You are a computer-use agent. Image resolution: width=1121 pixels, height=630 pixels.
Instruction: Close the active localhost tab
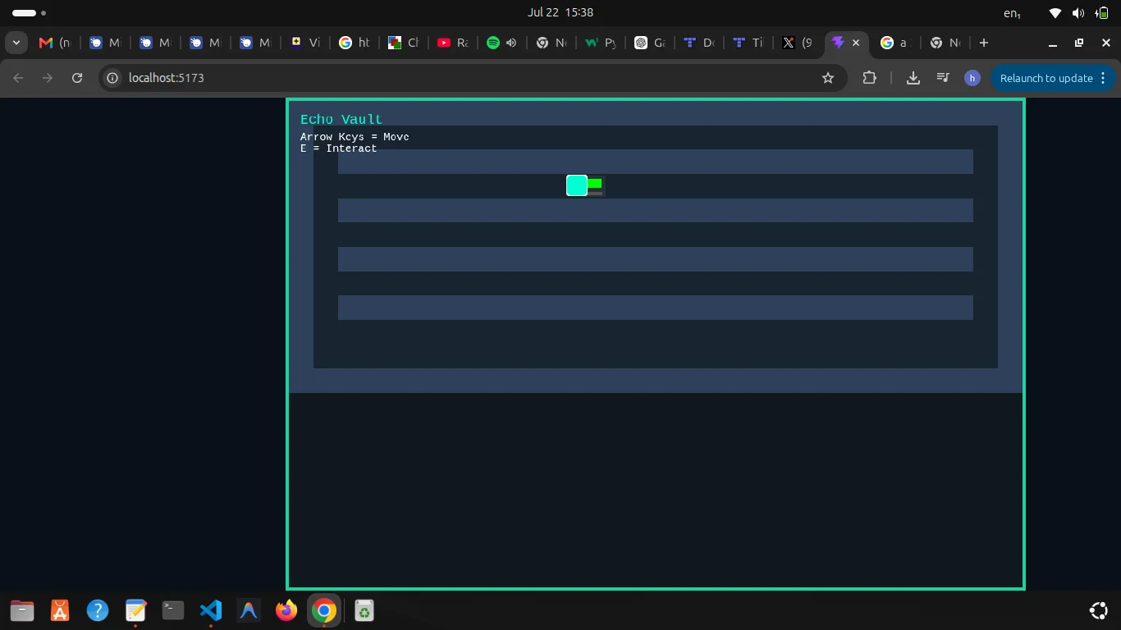click(856, 43)
